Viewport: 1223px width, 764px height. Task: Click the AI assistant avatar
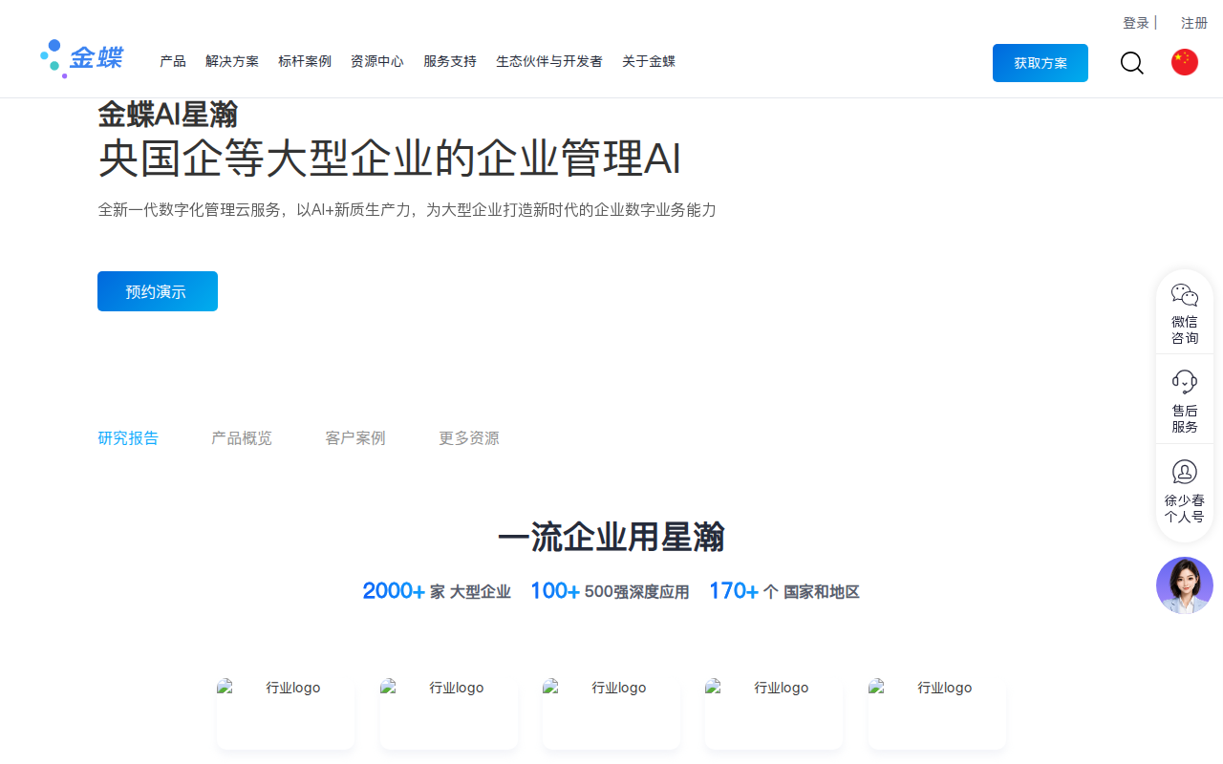[x=1185, y=585]
